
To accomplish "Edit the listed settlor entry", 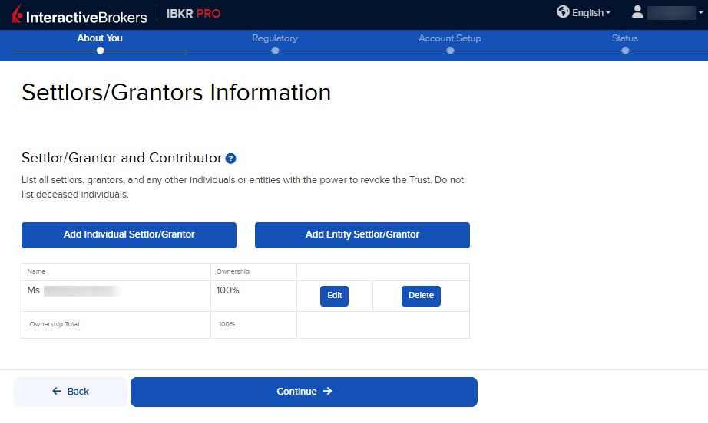I will click(x=335, y=296).
